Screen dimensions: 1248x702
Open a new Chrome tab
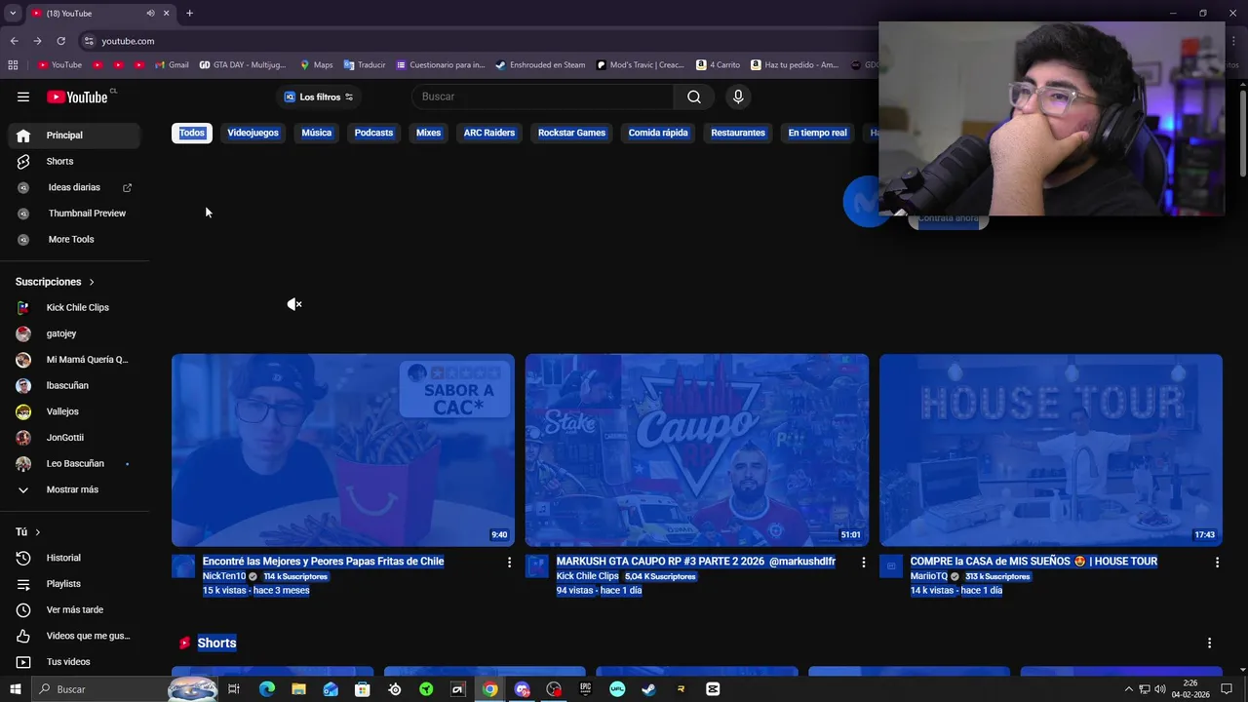point(189,14)
